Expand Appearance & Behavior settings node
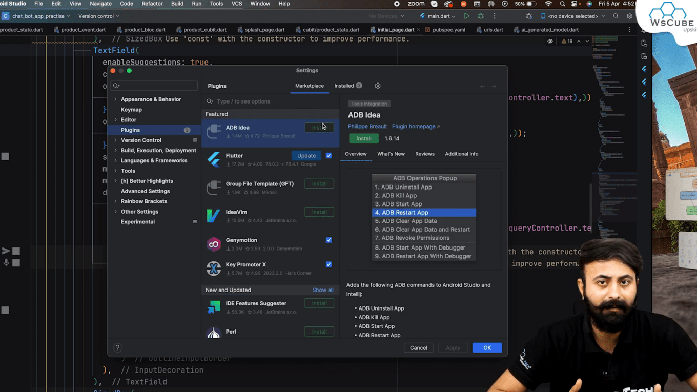This screenshot has width=697, height=392. point(115,99)
